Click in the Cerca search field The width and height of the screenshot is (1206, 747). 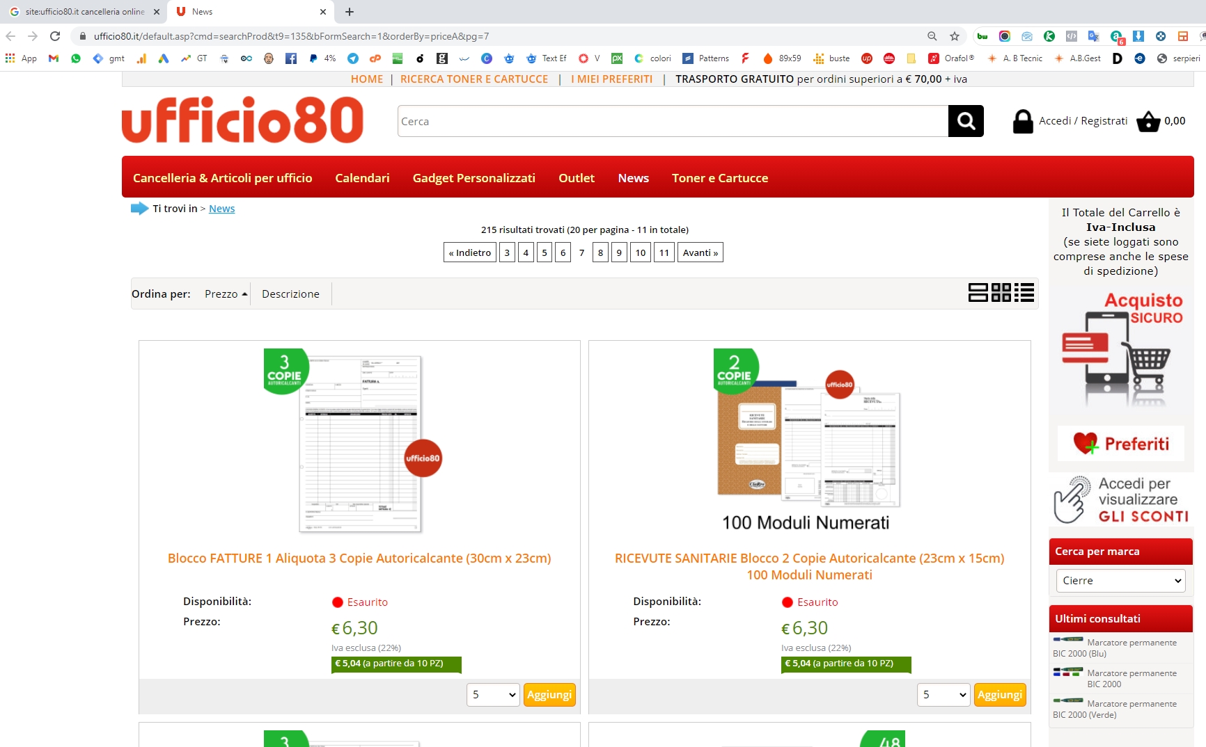pos(673,121)
